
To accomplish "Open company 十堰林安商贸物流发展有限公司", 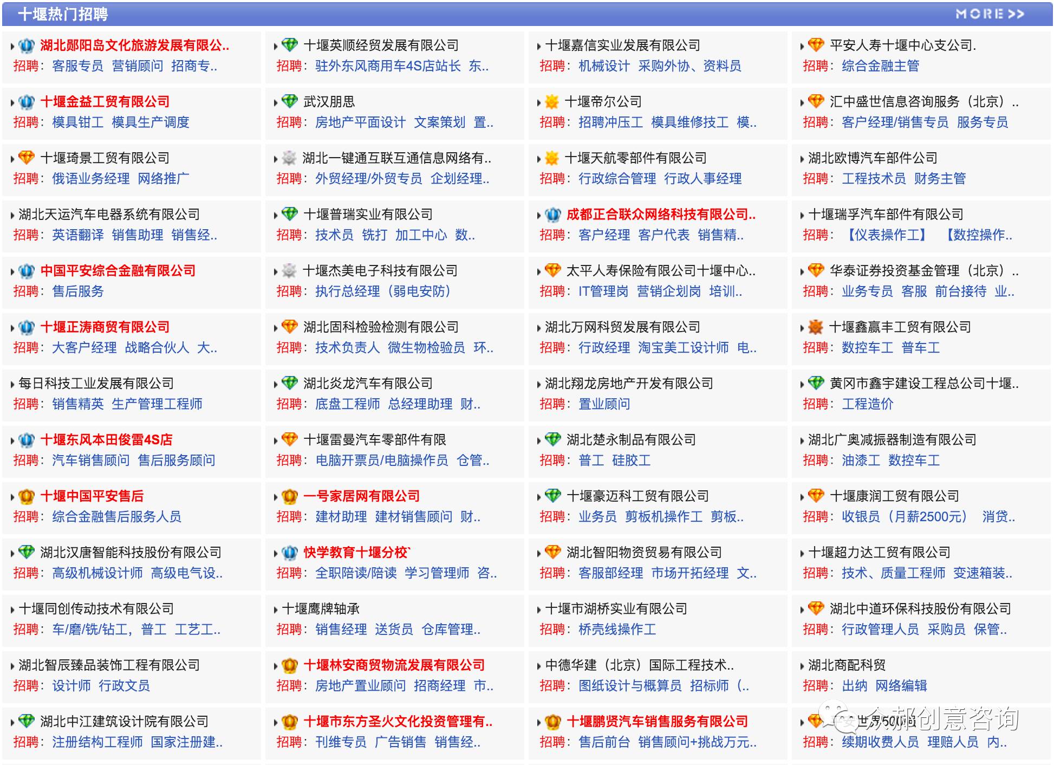I will tap(394, 665).
